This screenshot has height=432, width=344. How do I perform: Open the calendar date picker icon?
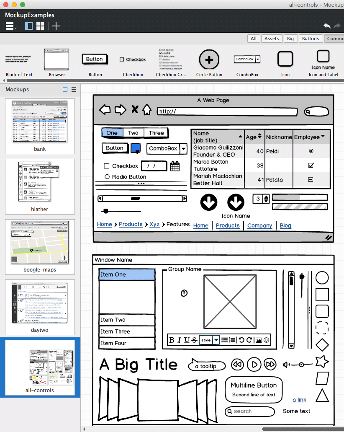pyautogui.click(x=175, y=166)
